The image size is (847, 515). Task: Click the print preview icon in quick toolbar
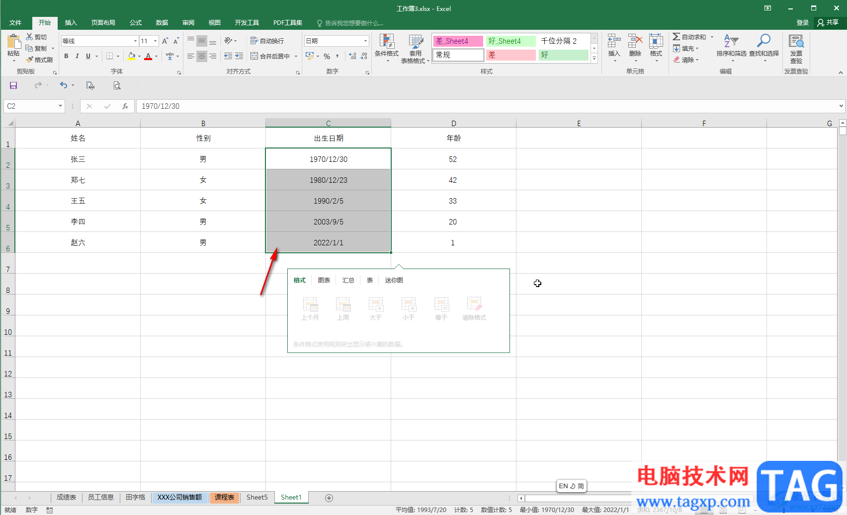(117, 85)
